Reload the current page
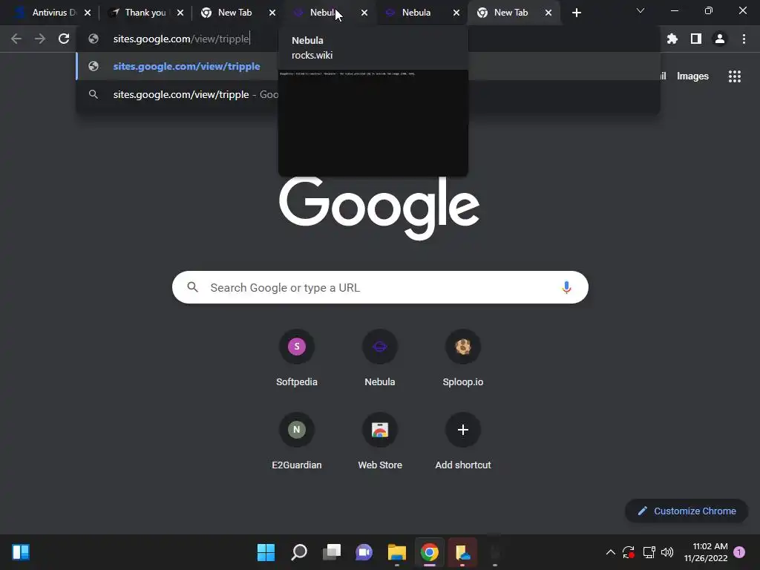 pyautogui.click(x=64, y=39)
